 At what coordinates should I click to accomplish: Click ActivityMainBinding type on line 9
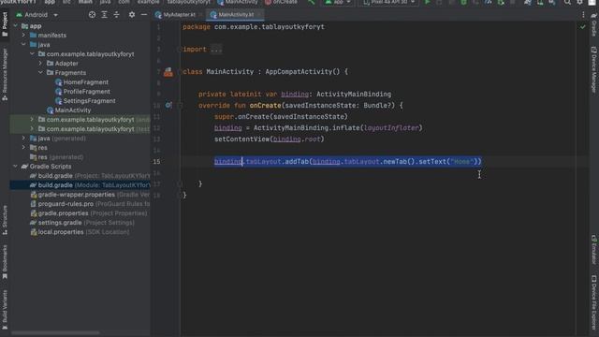[354, 94]
